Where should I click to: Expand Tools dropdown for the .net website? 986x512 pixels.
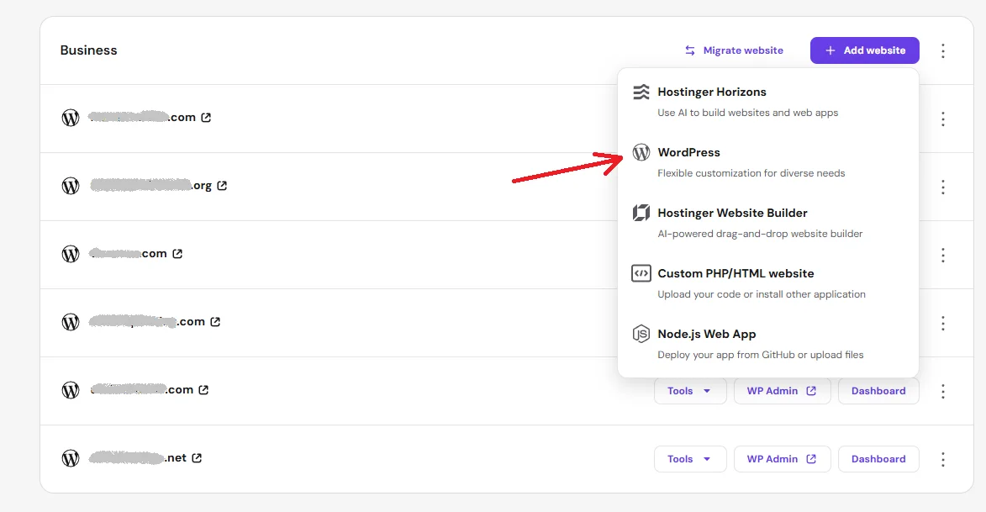(x=689, y=459)
